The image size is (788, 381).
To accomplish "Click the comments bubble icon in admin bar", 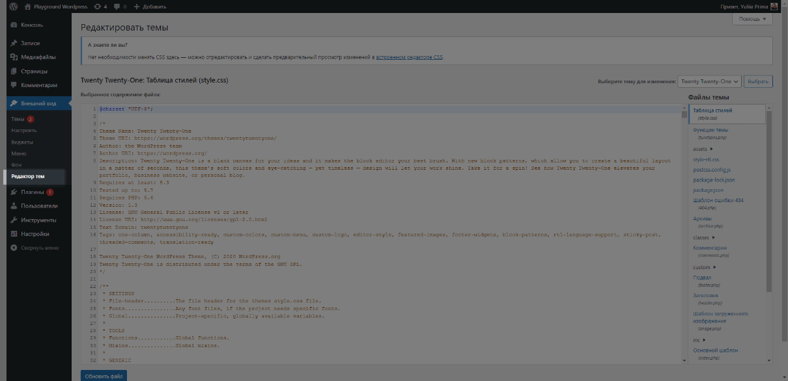I will pyautogui.click(x=116, y=7).
